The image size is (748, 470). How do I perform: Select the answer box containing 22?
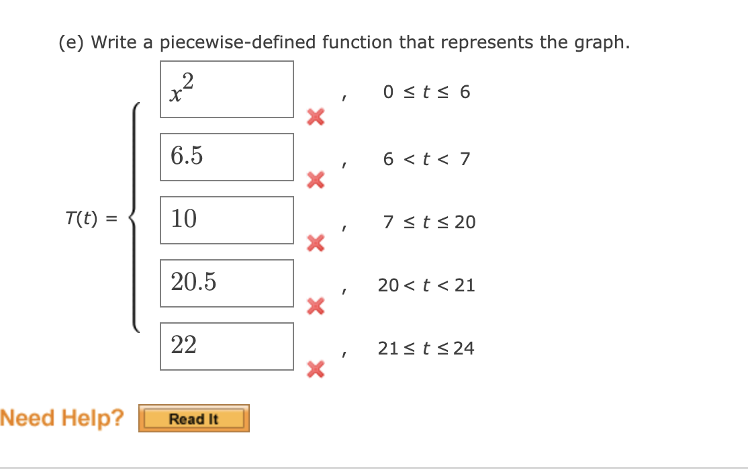[x=226, y=346]
